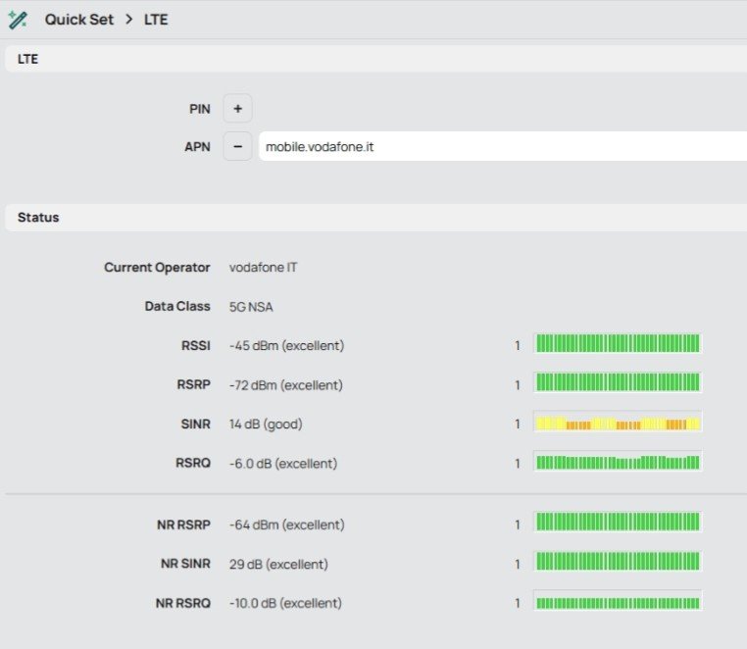
Task: Click the NR SINR signal graph
Action: (x=618, y=563)
